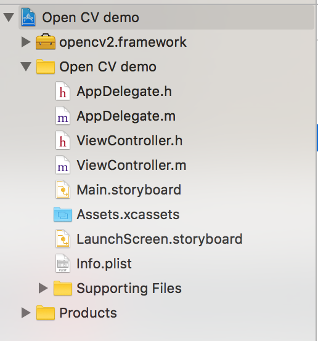Select ViewController.m in the navigator
Image resolution: width=318 pixels, height=341 pixels.
point(131,165)
